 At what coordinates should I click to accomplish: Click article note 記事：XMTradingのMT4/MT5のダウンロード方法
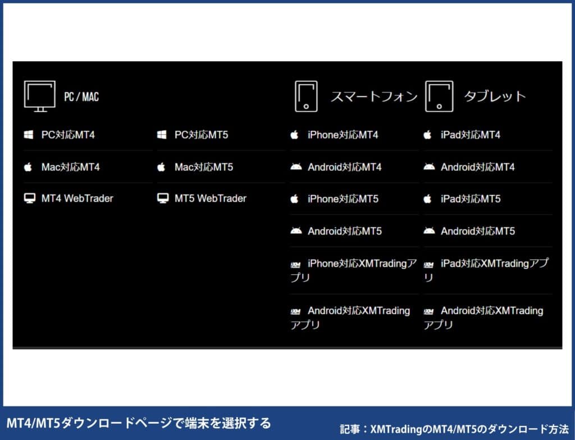tap(454, 429)
